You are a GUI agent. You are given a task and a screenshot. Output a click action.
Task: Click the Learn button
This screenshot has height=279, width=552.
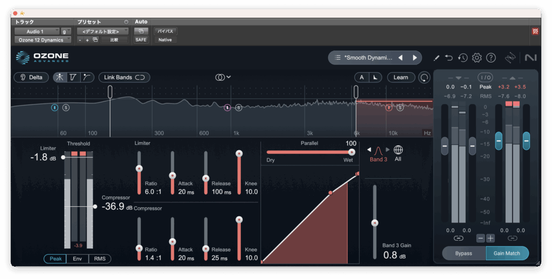coord(401,78)
